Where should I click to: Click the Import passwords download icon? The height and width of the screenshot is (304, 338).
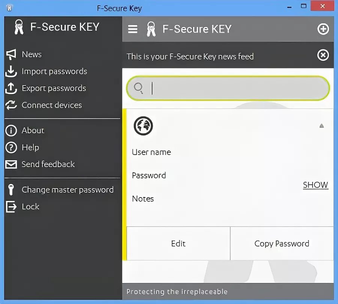11,71
